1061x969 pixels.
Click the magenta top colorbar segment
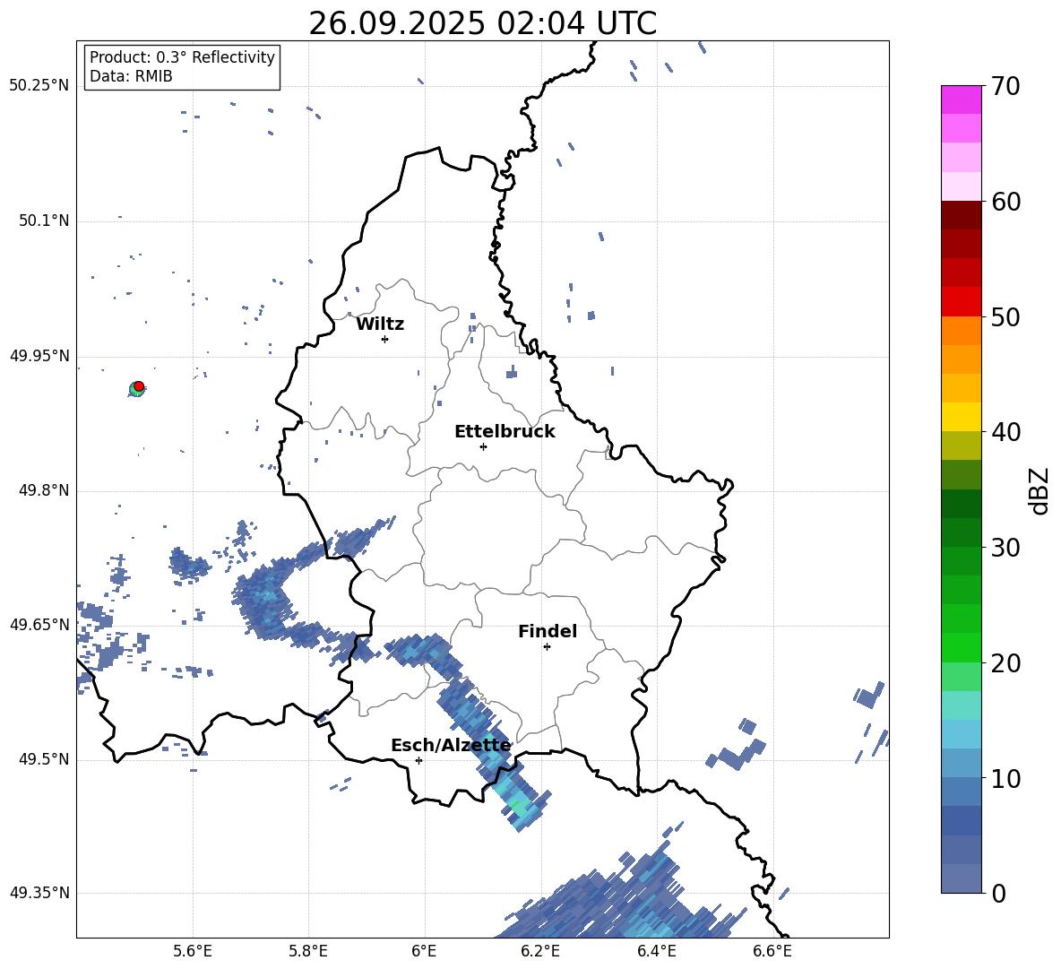pyautogui.click(x=961, y=100)
